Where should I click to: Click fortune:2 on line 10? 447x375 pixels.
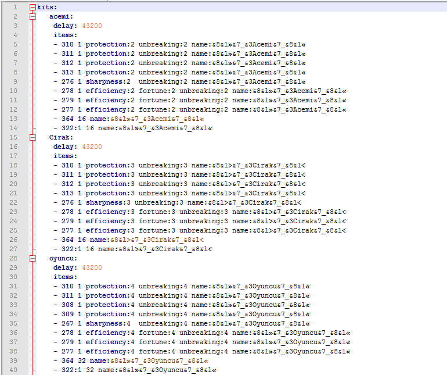(157, 91)
